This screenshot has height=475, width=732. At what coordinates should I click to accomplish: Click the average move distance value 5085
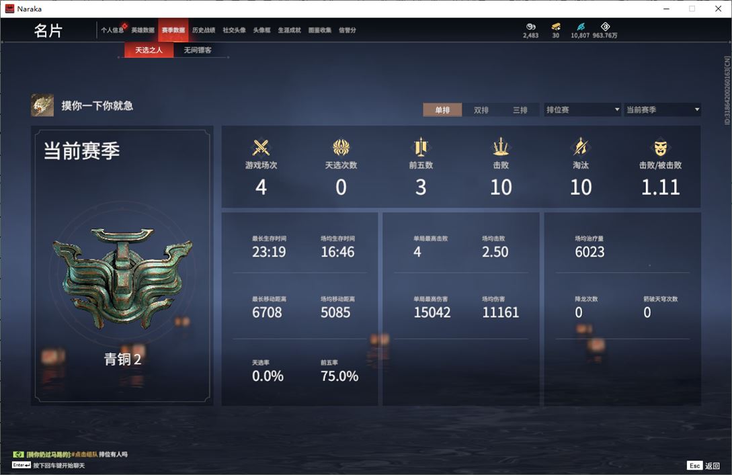[335, 312]
